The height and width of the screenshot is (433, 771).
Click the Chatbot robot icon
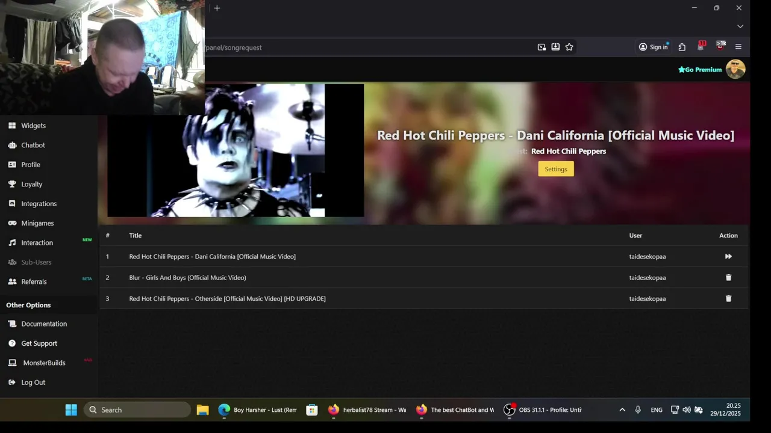tap(12, 145)
